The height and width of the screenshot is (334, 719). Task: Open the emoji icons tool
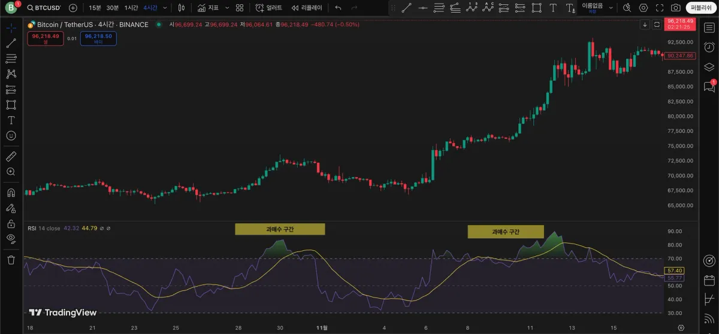(x=11, y=136)
